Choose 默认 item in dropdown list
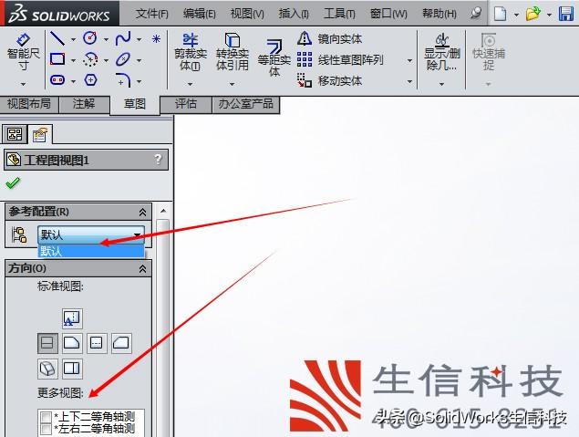 pos(91,251)
